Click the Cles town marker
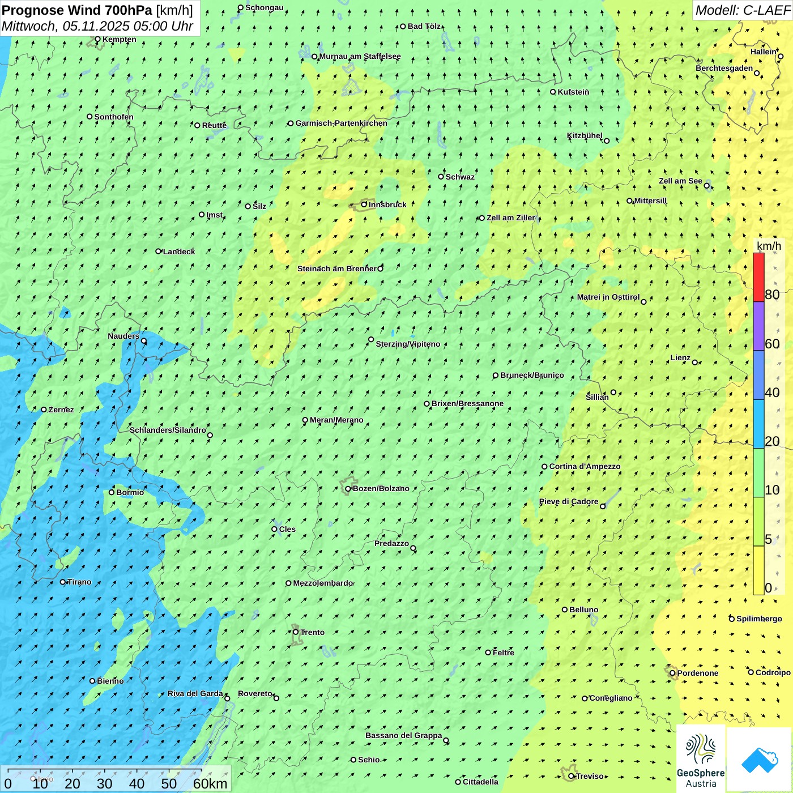Viewport: 793px width, 793px height. pyautogui.click(x=274, y=529)
